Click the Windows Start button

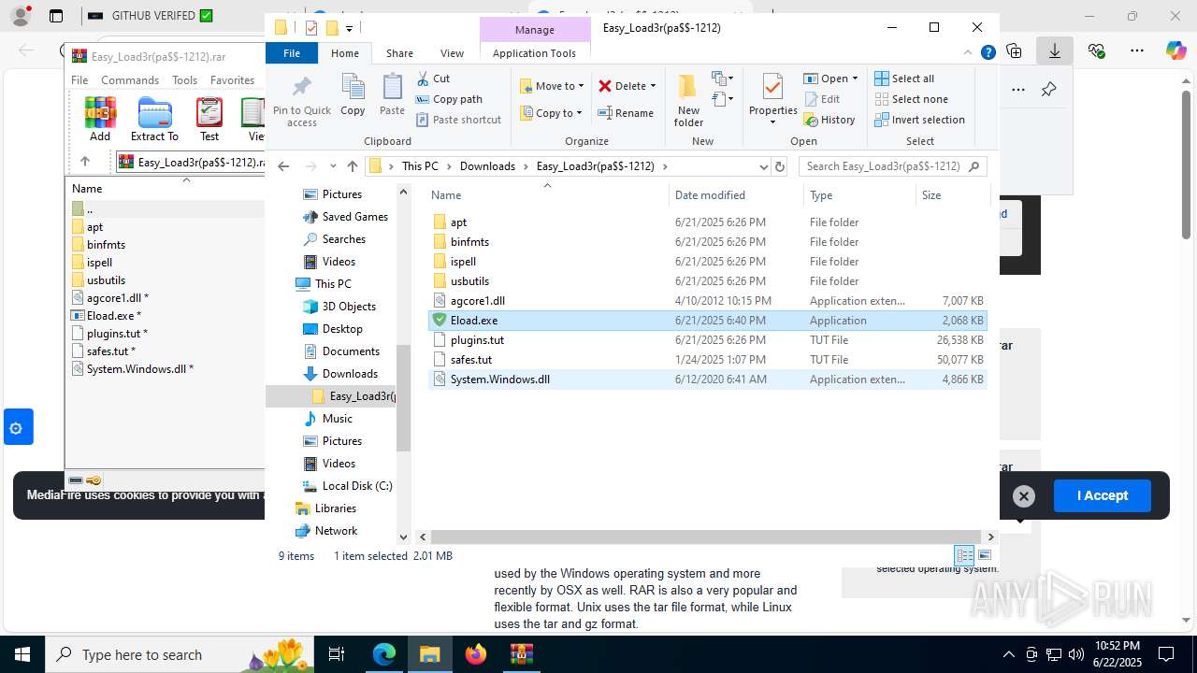pyautogui.click(x=22, y=654)
